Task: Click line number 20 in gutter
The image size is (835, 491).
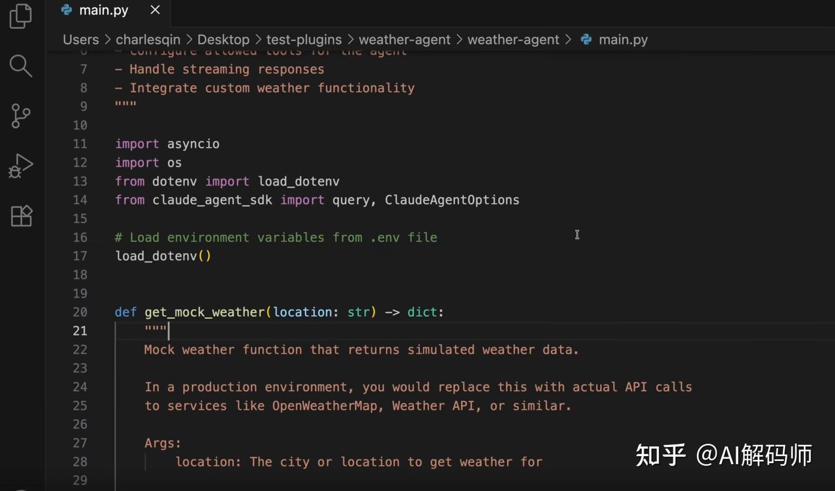Action: pyautogui.click(x=80, y=312)
